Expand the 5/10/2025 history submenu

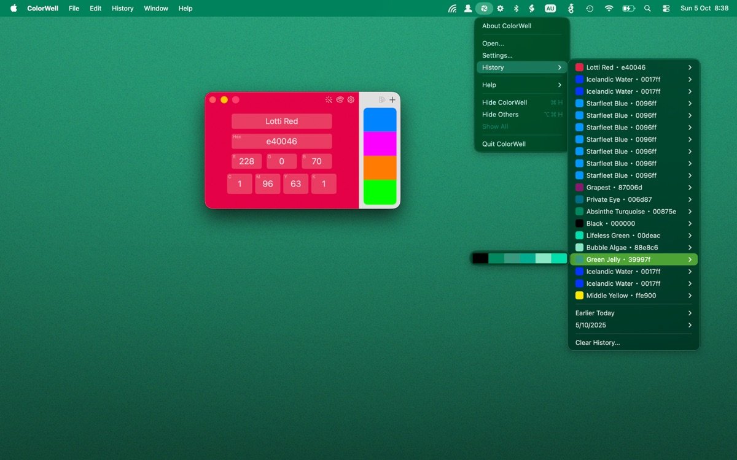pos(633,325)
